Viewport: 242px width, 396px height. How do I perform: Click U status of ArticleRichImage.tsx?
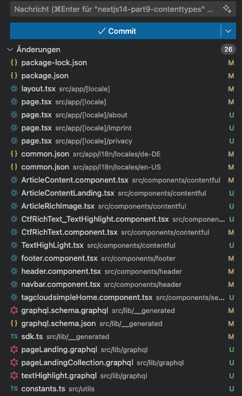pyautogui.click(x=231, y=206)
